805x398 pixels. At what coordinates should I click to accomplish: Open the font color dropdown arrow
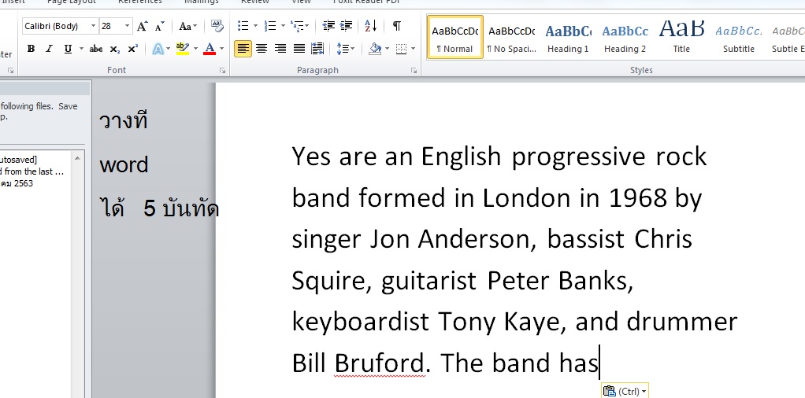tap(222, 49)
